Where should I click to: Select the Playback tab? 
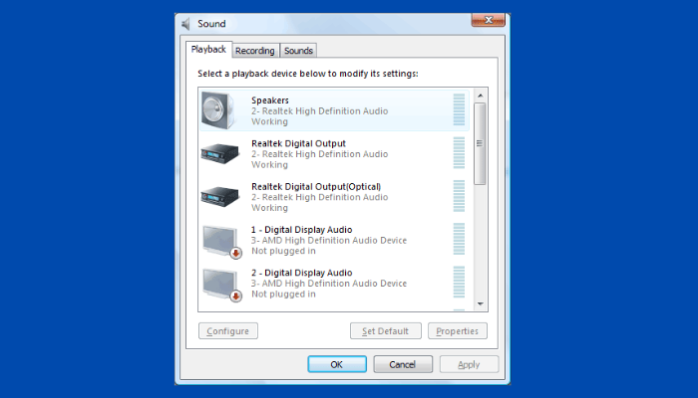209,50
